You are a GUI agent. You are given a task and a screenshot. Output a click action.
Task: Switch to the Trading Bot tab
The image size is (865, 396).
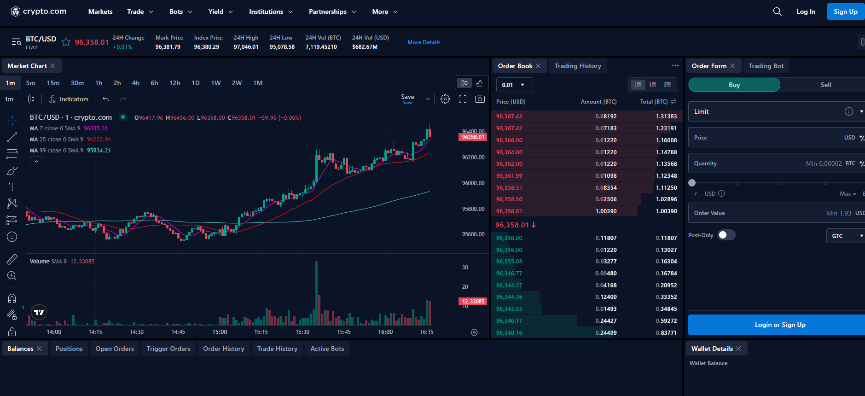click(766, 66)
